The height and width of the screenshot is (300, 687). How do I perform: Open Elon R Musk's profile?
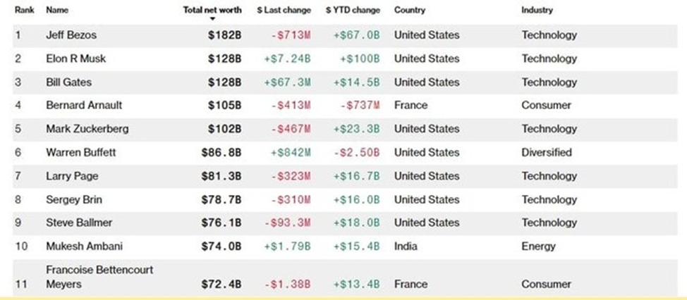click(x=75, y=58)
